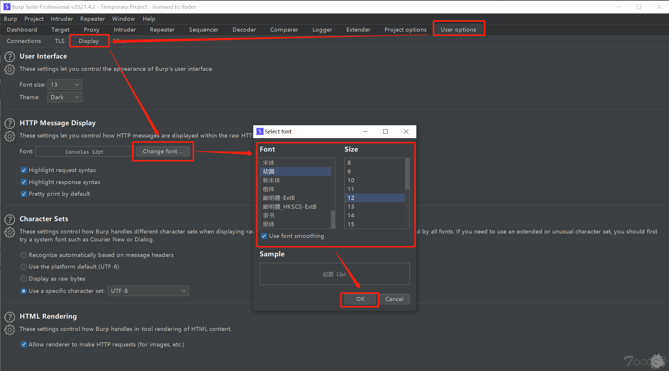Maximize the Burp Suite main window

639,7
